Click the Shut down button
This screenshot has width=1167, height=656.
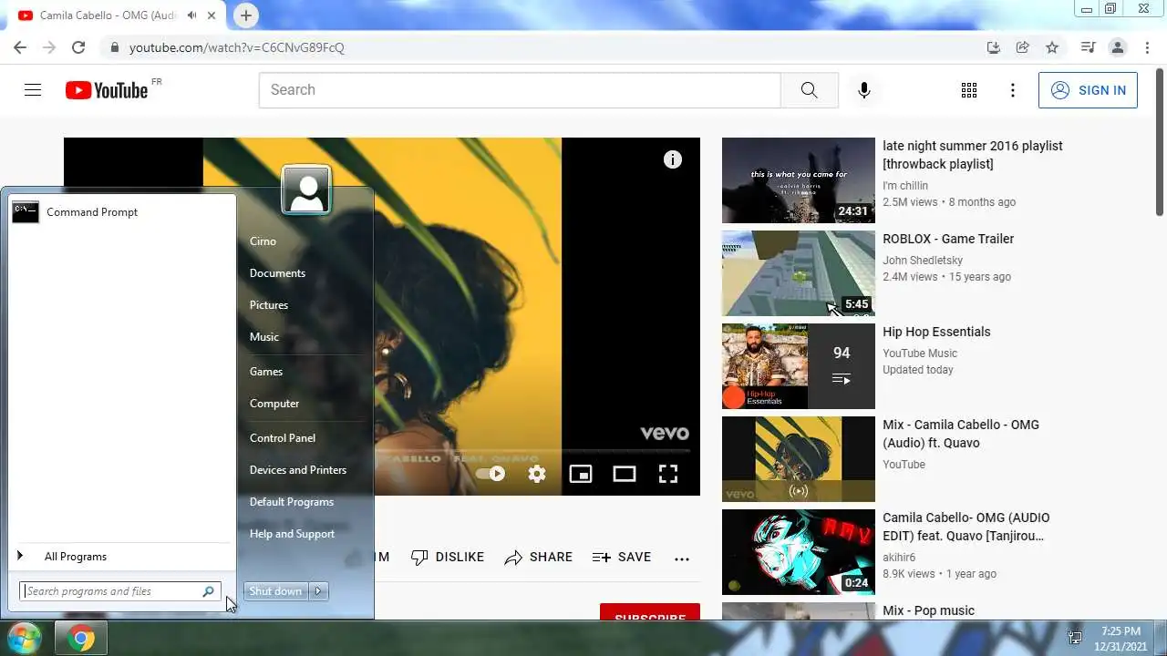(x=275, y=591)
